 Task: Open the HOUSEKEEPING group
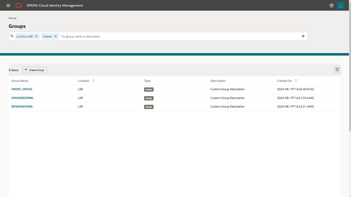[22, 98]
